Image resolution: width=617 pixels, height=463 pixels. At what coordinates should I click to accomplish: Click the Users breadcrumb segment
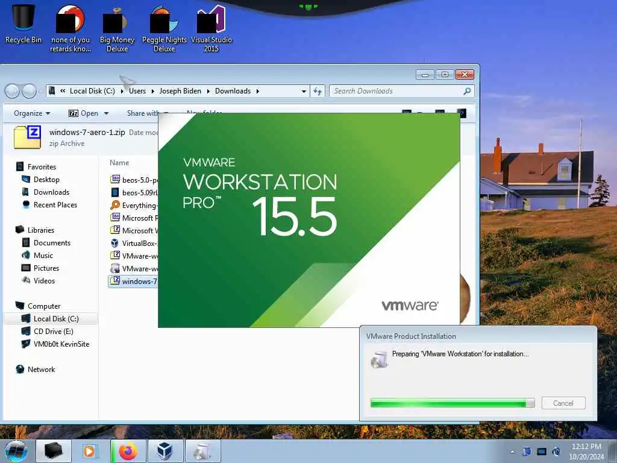pyautogui.click(x=137, y=91)
